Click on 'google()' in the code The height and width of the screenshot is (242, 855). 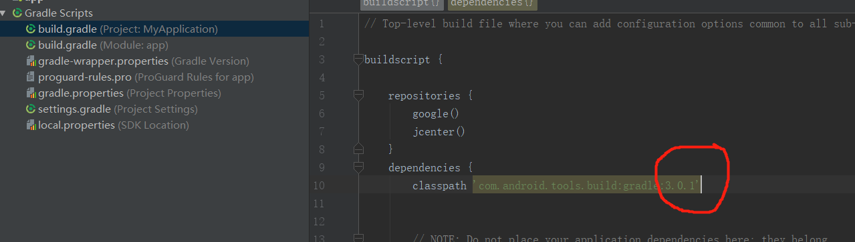coord(436,114)
